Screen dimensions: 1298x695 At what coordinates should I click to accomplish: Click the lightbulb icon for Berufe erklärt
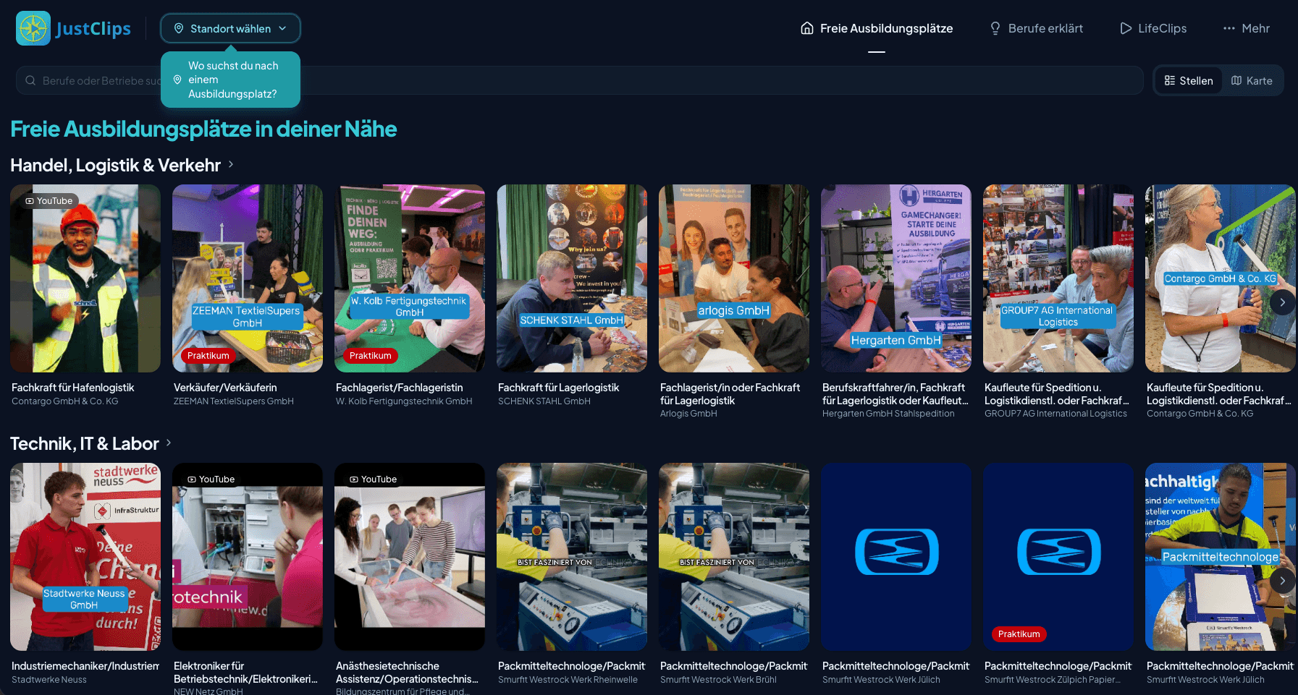[x=995, y=28]
